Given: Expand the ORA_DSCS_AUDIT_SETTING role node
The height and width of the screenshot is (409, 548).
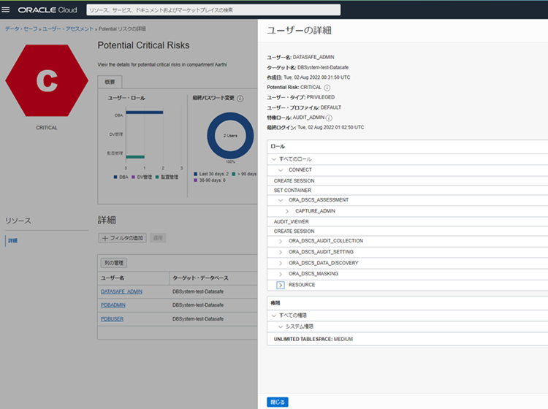Looking at the screenshot, I should coord(281,252).
